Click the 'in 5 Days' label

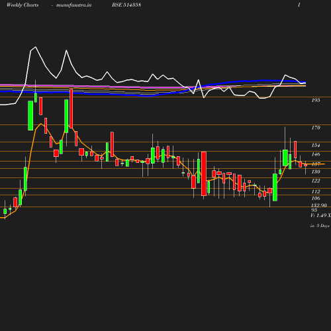tap(320, 226)
